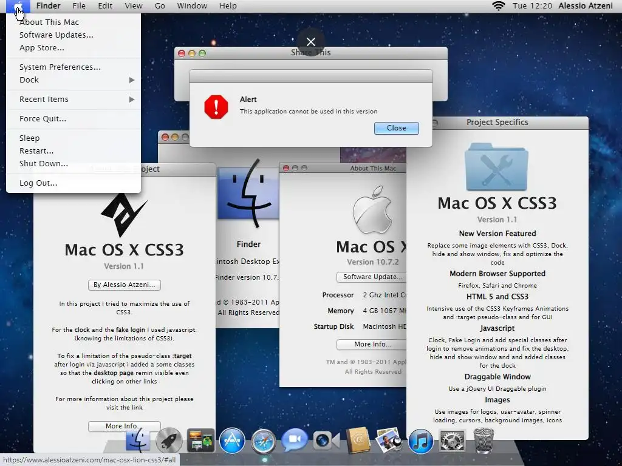Click the Alessio Atzeni user name
622x466 pixels.
click(586, 6)
